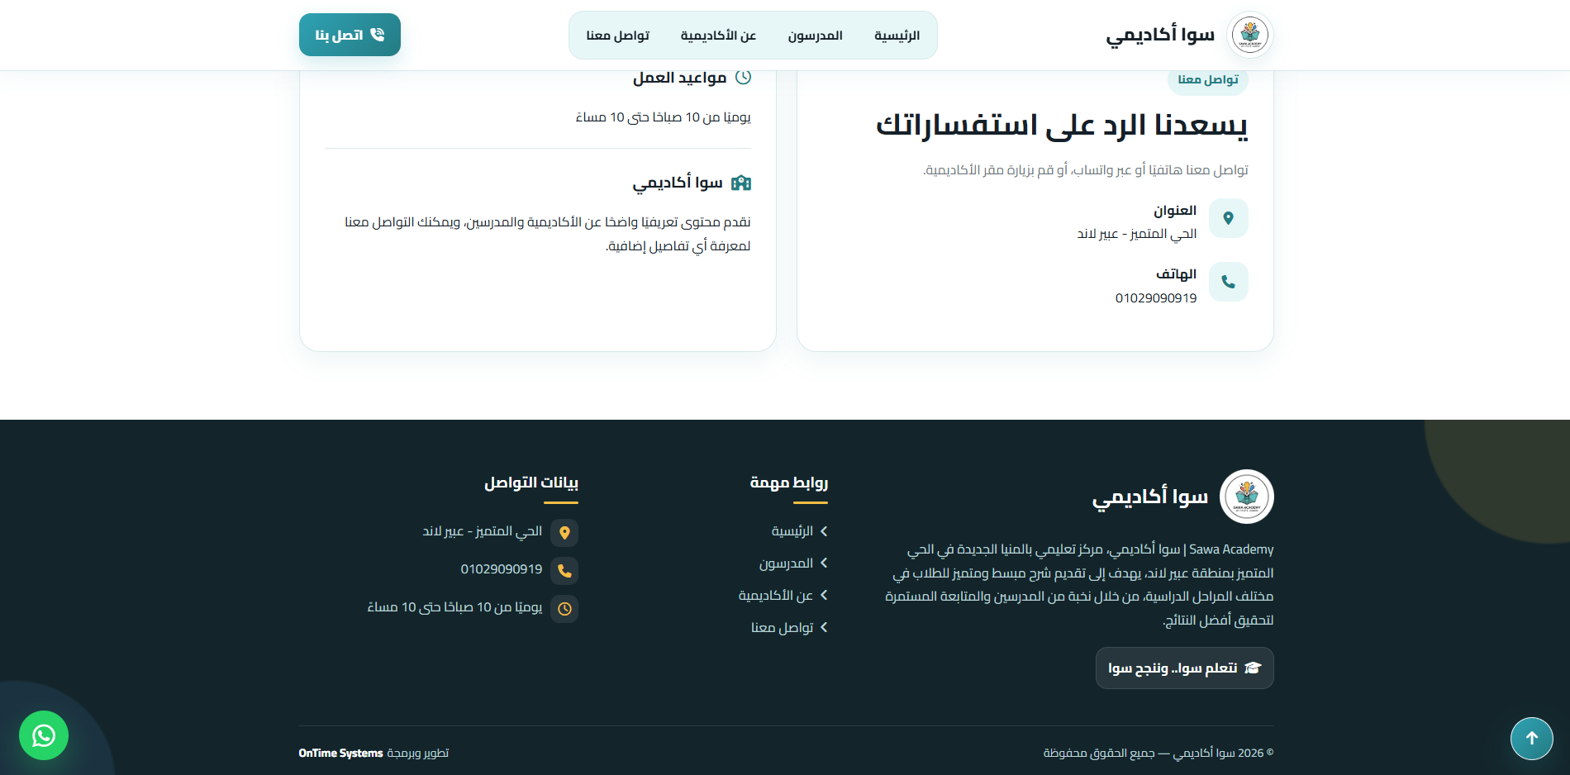The width and height of the screenshot is (1570, 775).
Task: Click footer hours يوميًا من 10 صباحًا
Action: point(454,607)
